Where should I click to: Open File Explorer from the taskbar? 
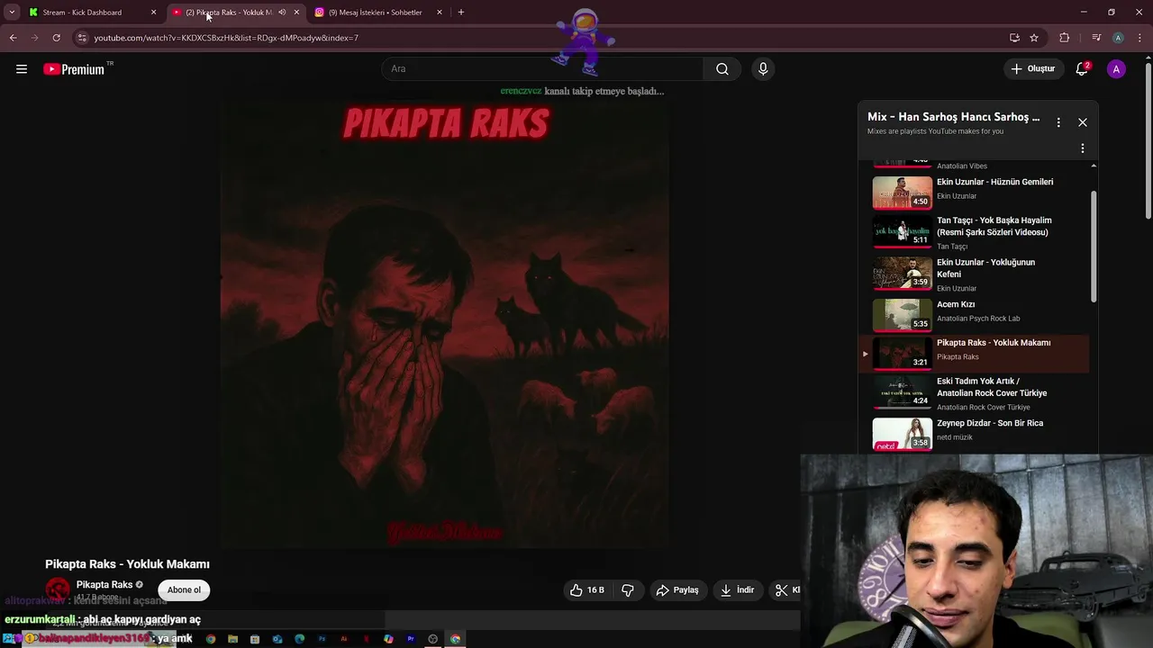click(x=232, y=639)
